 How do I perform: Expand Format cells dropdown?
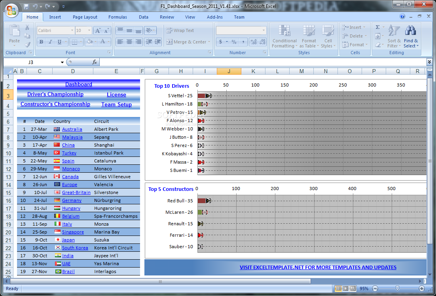click(x=366, y=45)
